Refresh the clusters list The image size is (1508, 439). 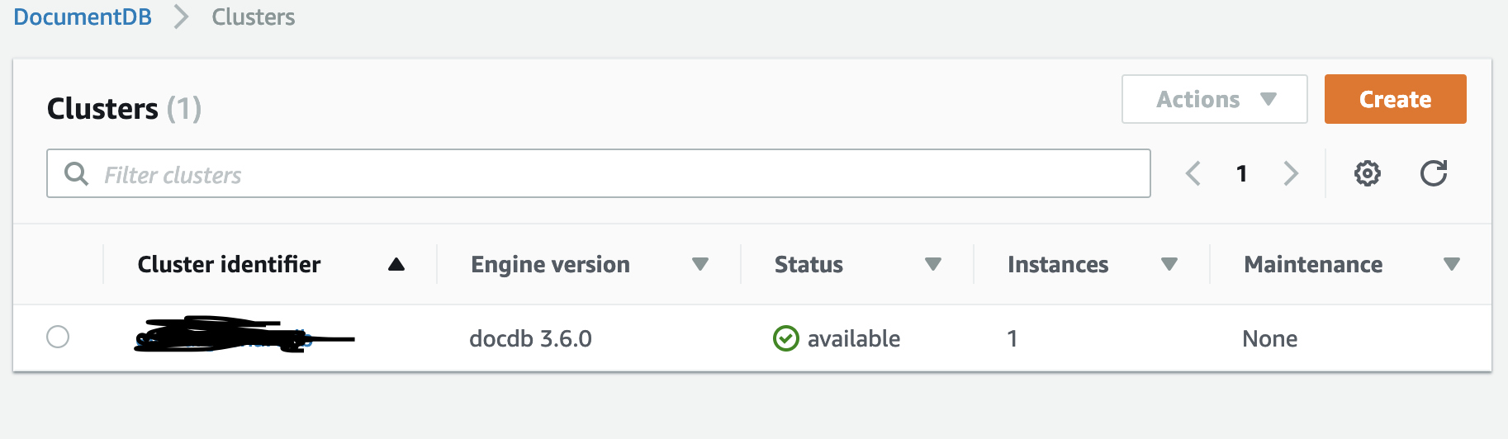(1434, 173)
